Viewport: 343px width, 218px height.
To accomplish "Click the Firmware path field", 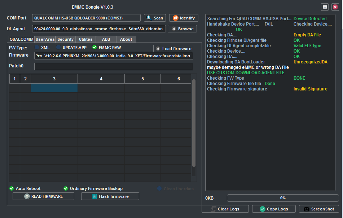I will pos(114,56).
